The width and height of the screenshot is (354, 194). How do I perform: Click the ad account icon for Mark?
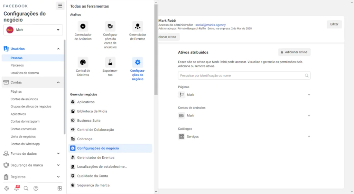(181, 115)
